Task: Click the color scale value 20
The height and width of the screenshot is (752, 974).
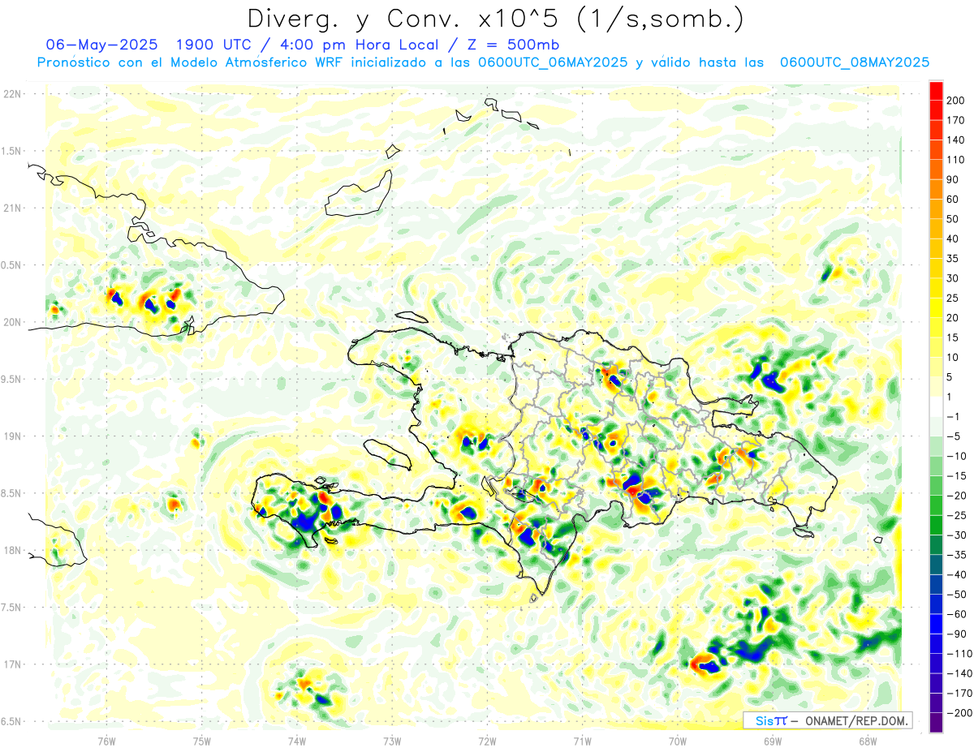Action: tap(954, 318)
